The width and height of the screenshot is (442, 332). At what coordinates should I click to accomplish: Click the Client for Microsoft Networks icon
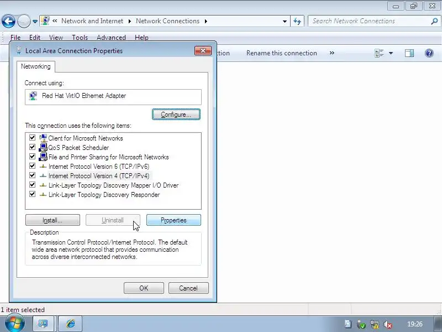coord(43,138)
